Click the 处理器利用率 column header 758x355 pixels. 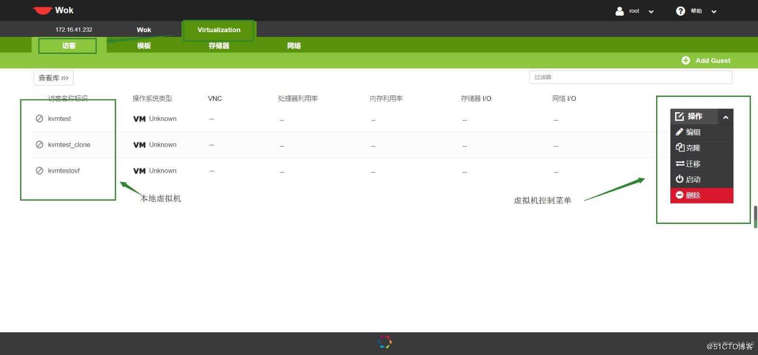pyautogui.click(x=298, y=98)
